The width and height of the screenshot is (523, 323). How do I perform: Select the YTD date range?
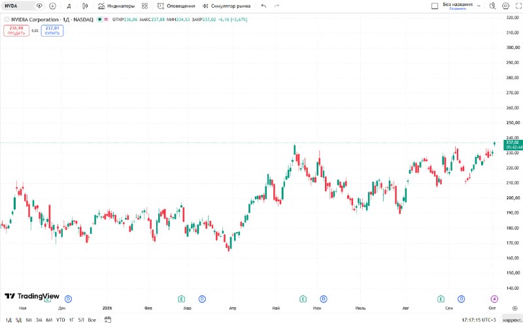60,320
